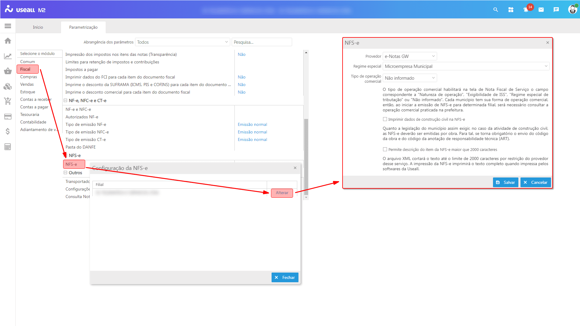Viewport: 580px width, 326px height.
Task: Open the mail envelope icon
Action: (541, 10)
